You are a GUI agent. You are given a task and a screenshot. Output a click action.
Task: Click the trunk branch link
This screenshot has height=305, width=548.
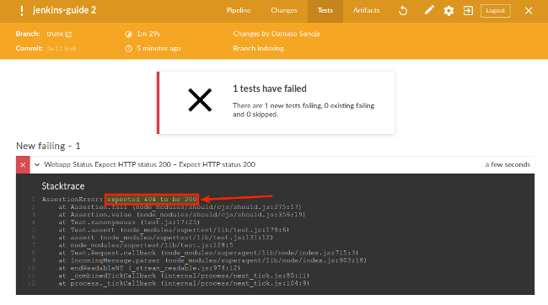(x=55, y=34)
